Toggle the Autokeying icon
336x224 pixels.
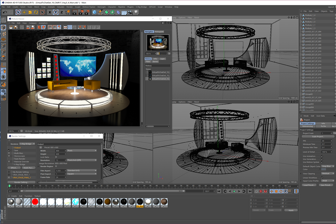(x=261, y=191)
